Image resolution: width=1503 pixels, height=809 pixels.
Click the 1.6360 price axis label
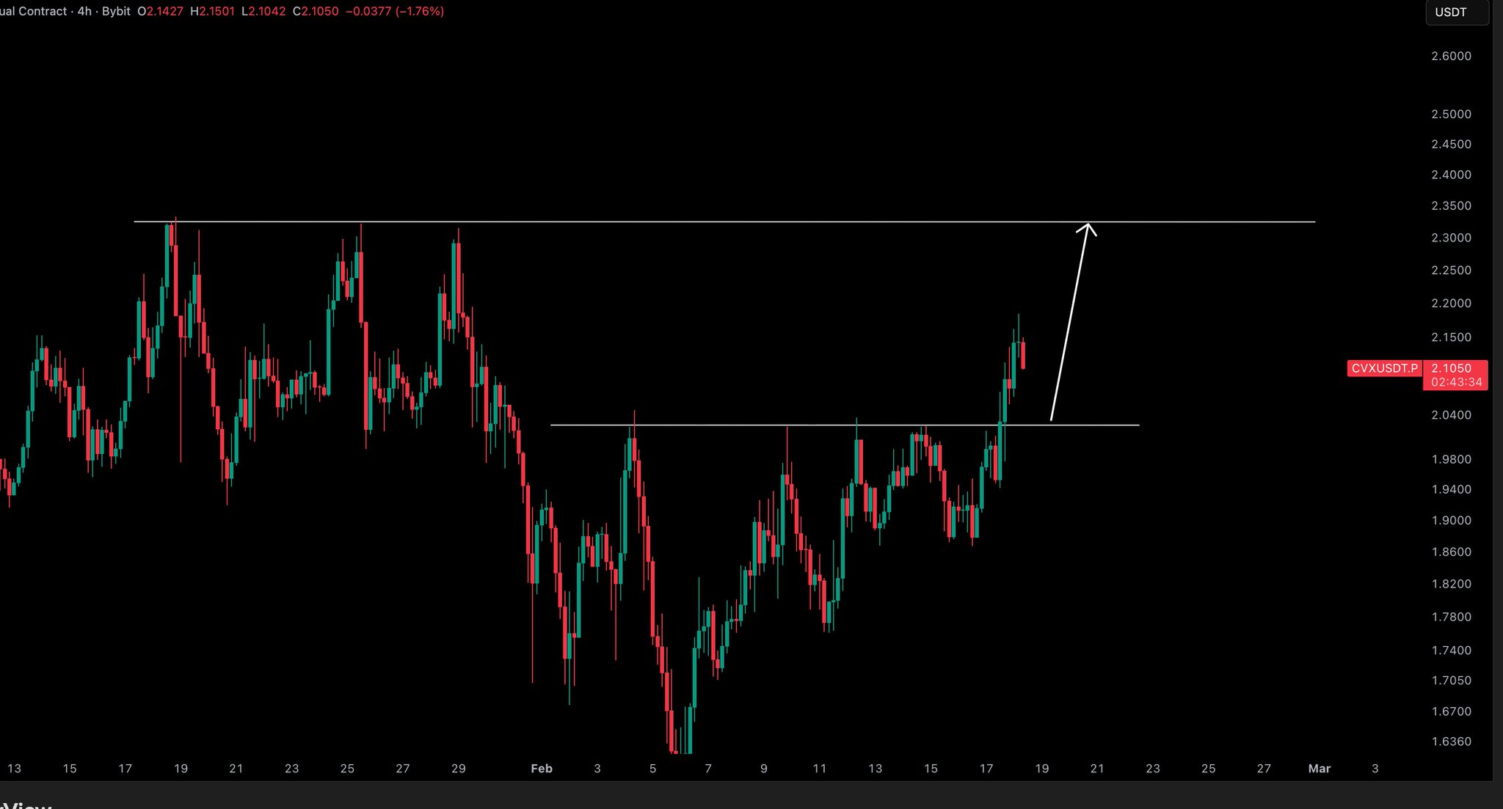click(x=1451, y=742)
